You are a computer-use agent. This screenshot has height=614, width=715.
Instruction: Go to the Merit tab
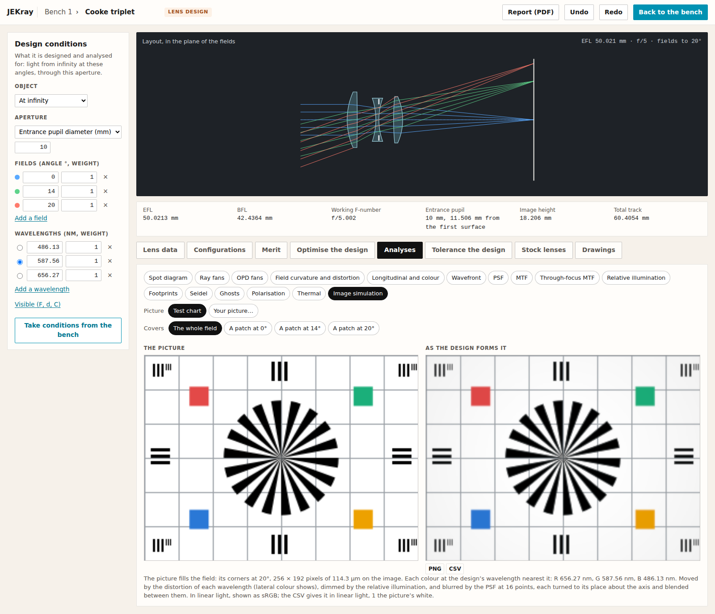coord(271,250)
